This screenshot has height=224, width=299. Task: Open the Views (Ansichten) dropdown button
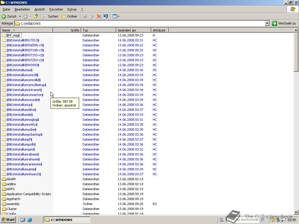click(x=116, y=16)
